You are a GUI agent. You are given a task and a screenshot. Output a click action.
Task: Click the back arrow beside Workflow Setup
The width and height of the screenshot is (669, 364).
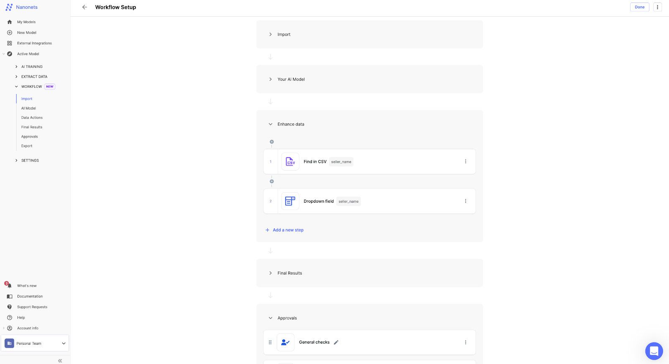pos(84,7)
